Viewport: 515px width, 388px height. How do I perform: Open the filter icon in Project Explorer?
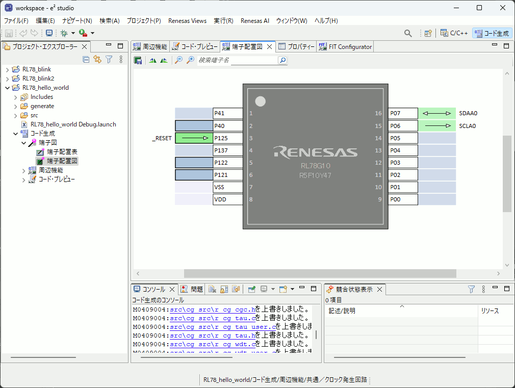[x=109, y=60]
